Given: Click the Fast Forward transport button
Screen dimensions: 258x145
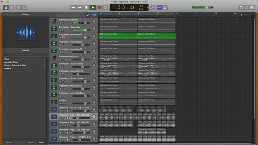Looking at the screenshot, I should click(x=80, y=8).
